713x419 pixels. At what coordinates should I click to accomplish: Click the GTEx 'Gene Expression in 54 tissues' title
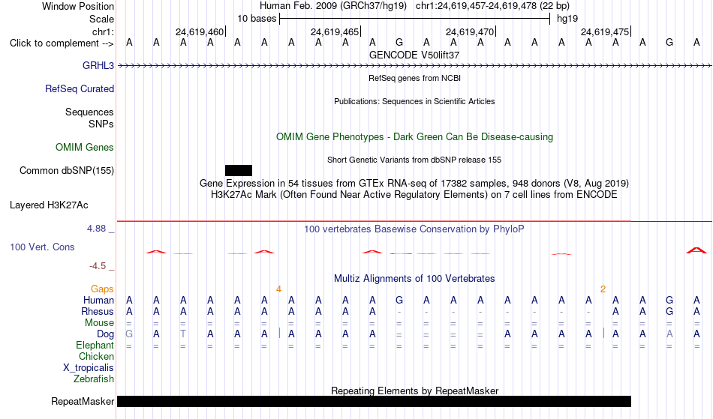tap(414, 184)
